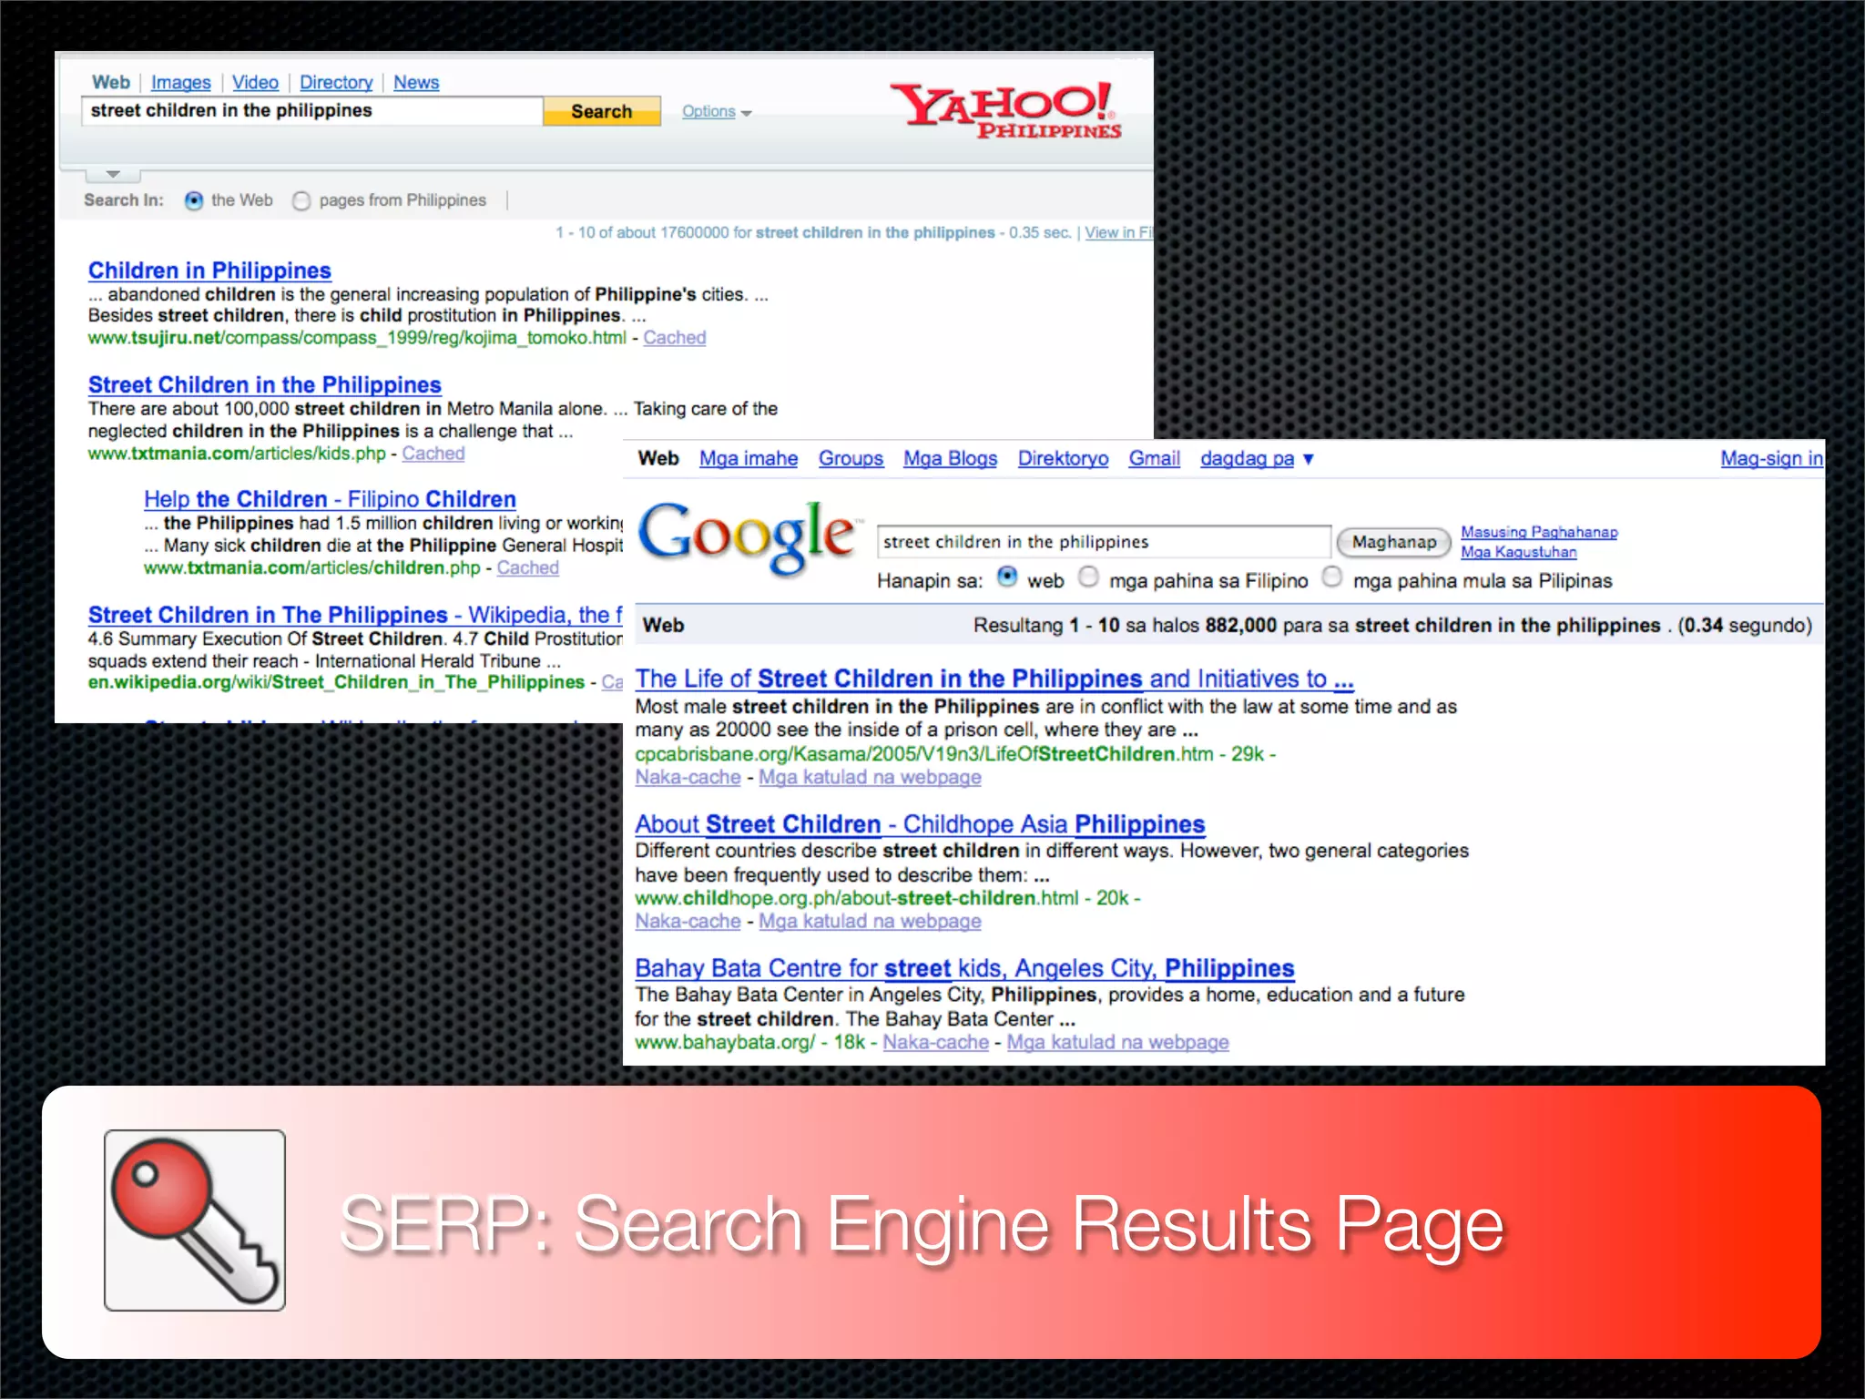This screenshot has width=1865, height=1399.
Task: Select 'mga pahina mula sa Pilipinas' radio
Action: point(1331,577)
